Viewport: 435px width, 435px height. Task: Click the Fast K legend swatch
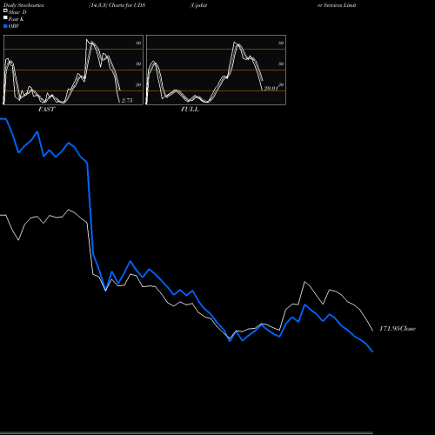(x=5, y=17)
